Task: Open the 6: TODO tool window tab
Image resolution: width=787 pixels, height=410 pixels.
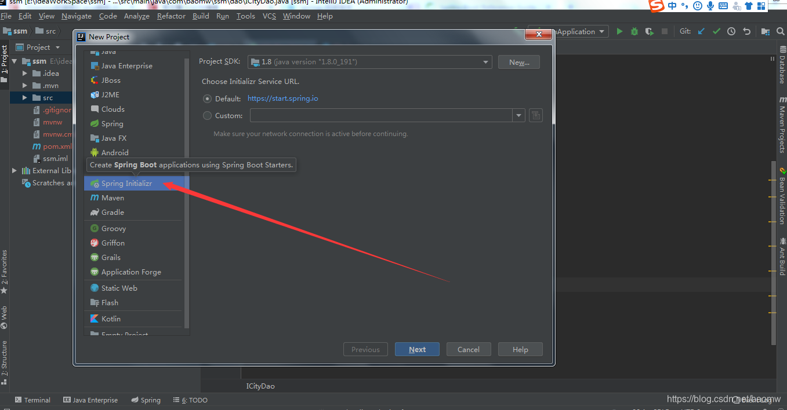Action: [190, 400]
